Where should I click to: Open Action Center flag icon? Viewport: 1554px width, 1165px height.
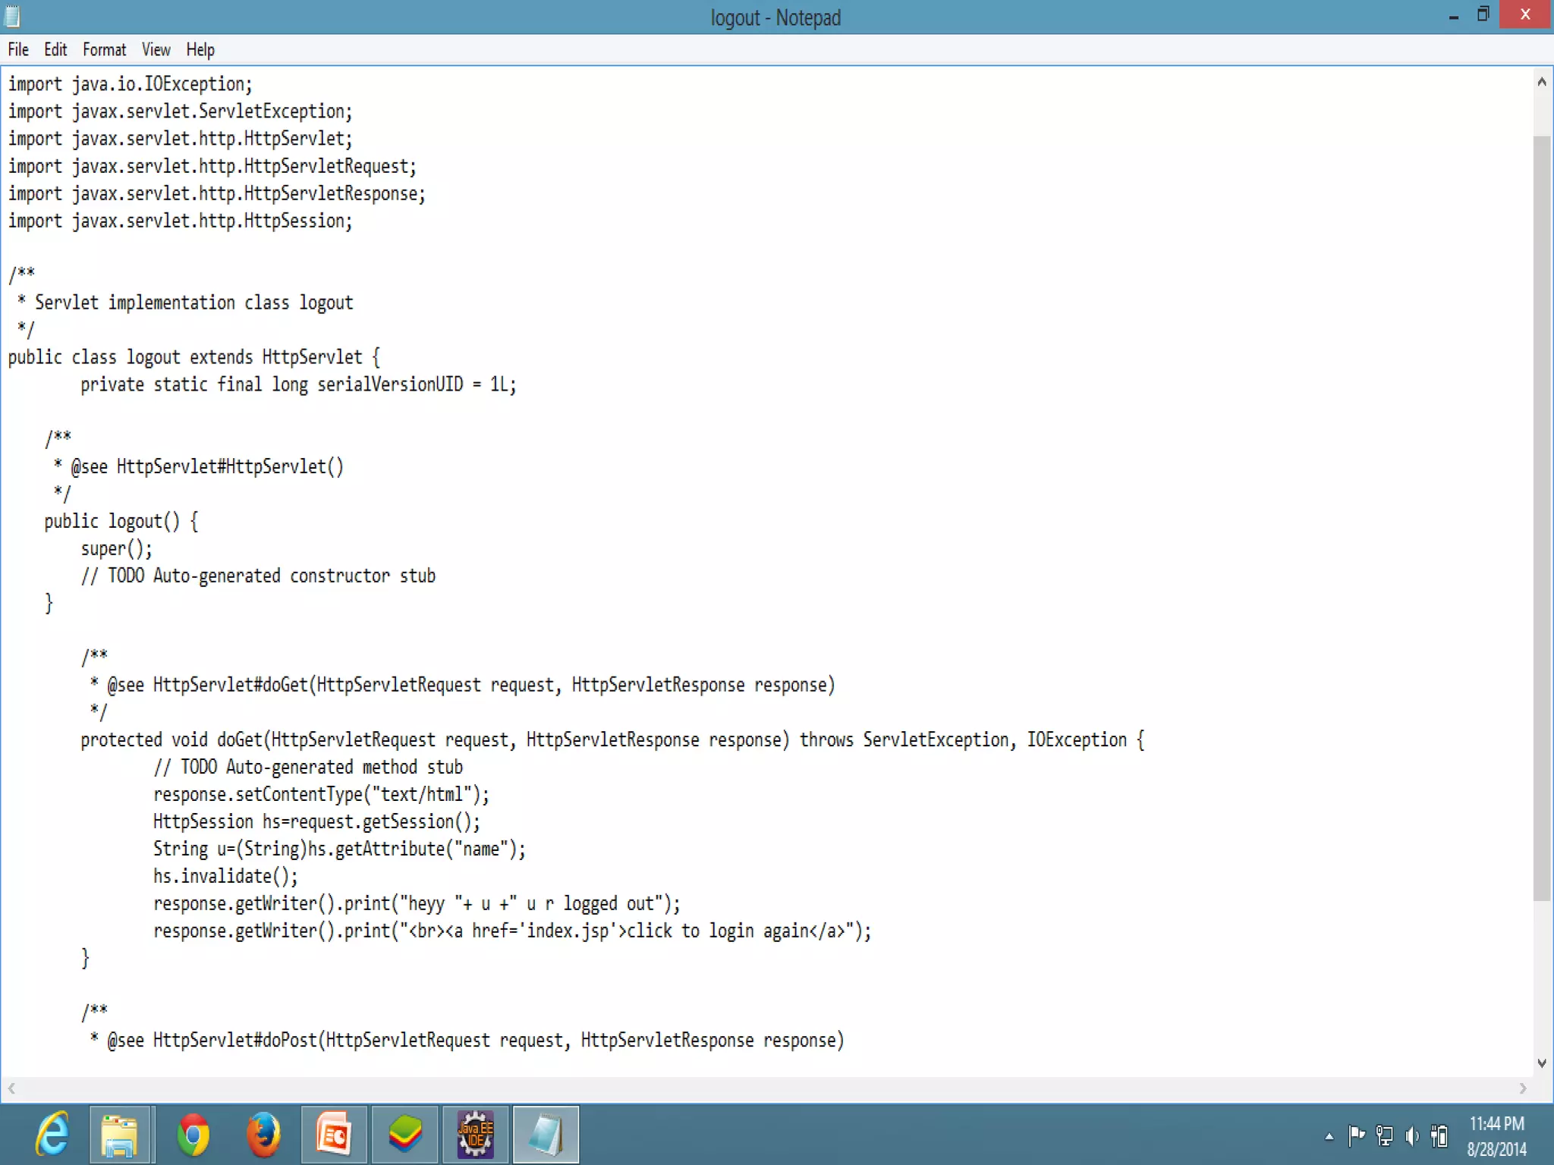[1357, 1135]
